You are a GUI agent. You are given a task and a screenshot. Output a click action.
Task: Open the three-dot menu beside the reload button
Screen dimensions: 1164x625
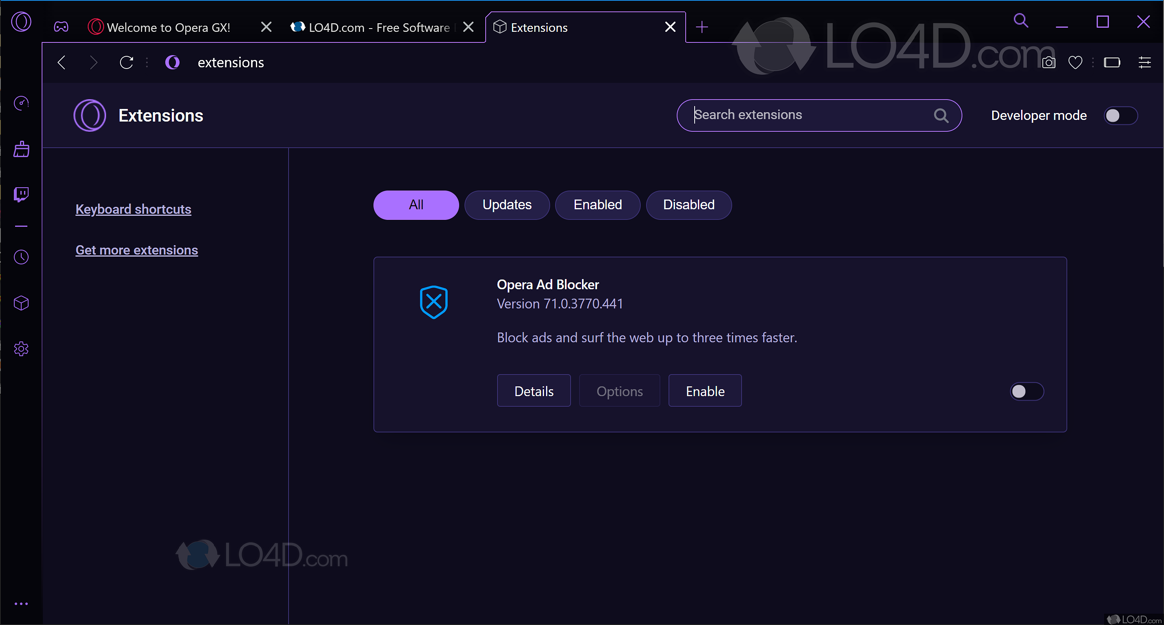click(147, 62)
